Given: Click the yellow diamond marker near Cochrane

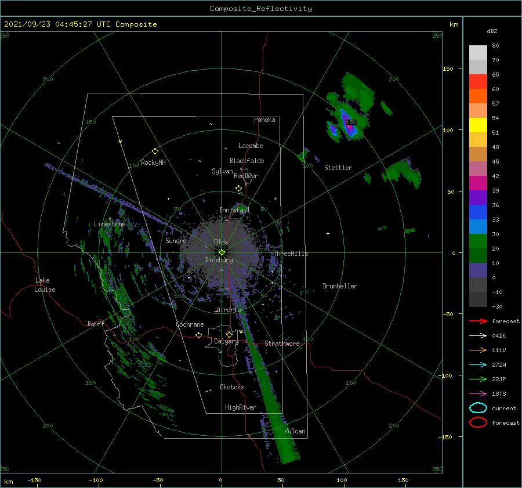Looking at the screenshot, I should coord(198,335).
